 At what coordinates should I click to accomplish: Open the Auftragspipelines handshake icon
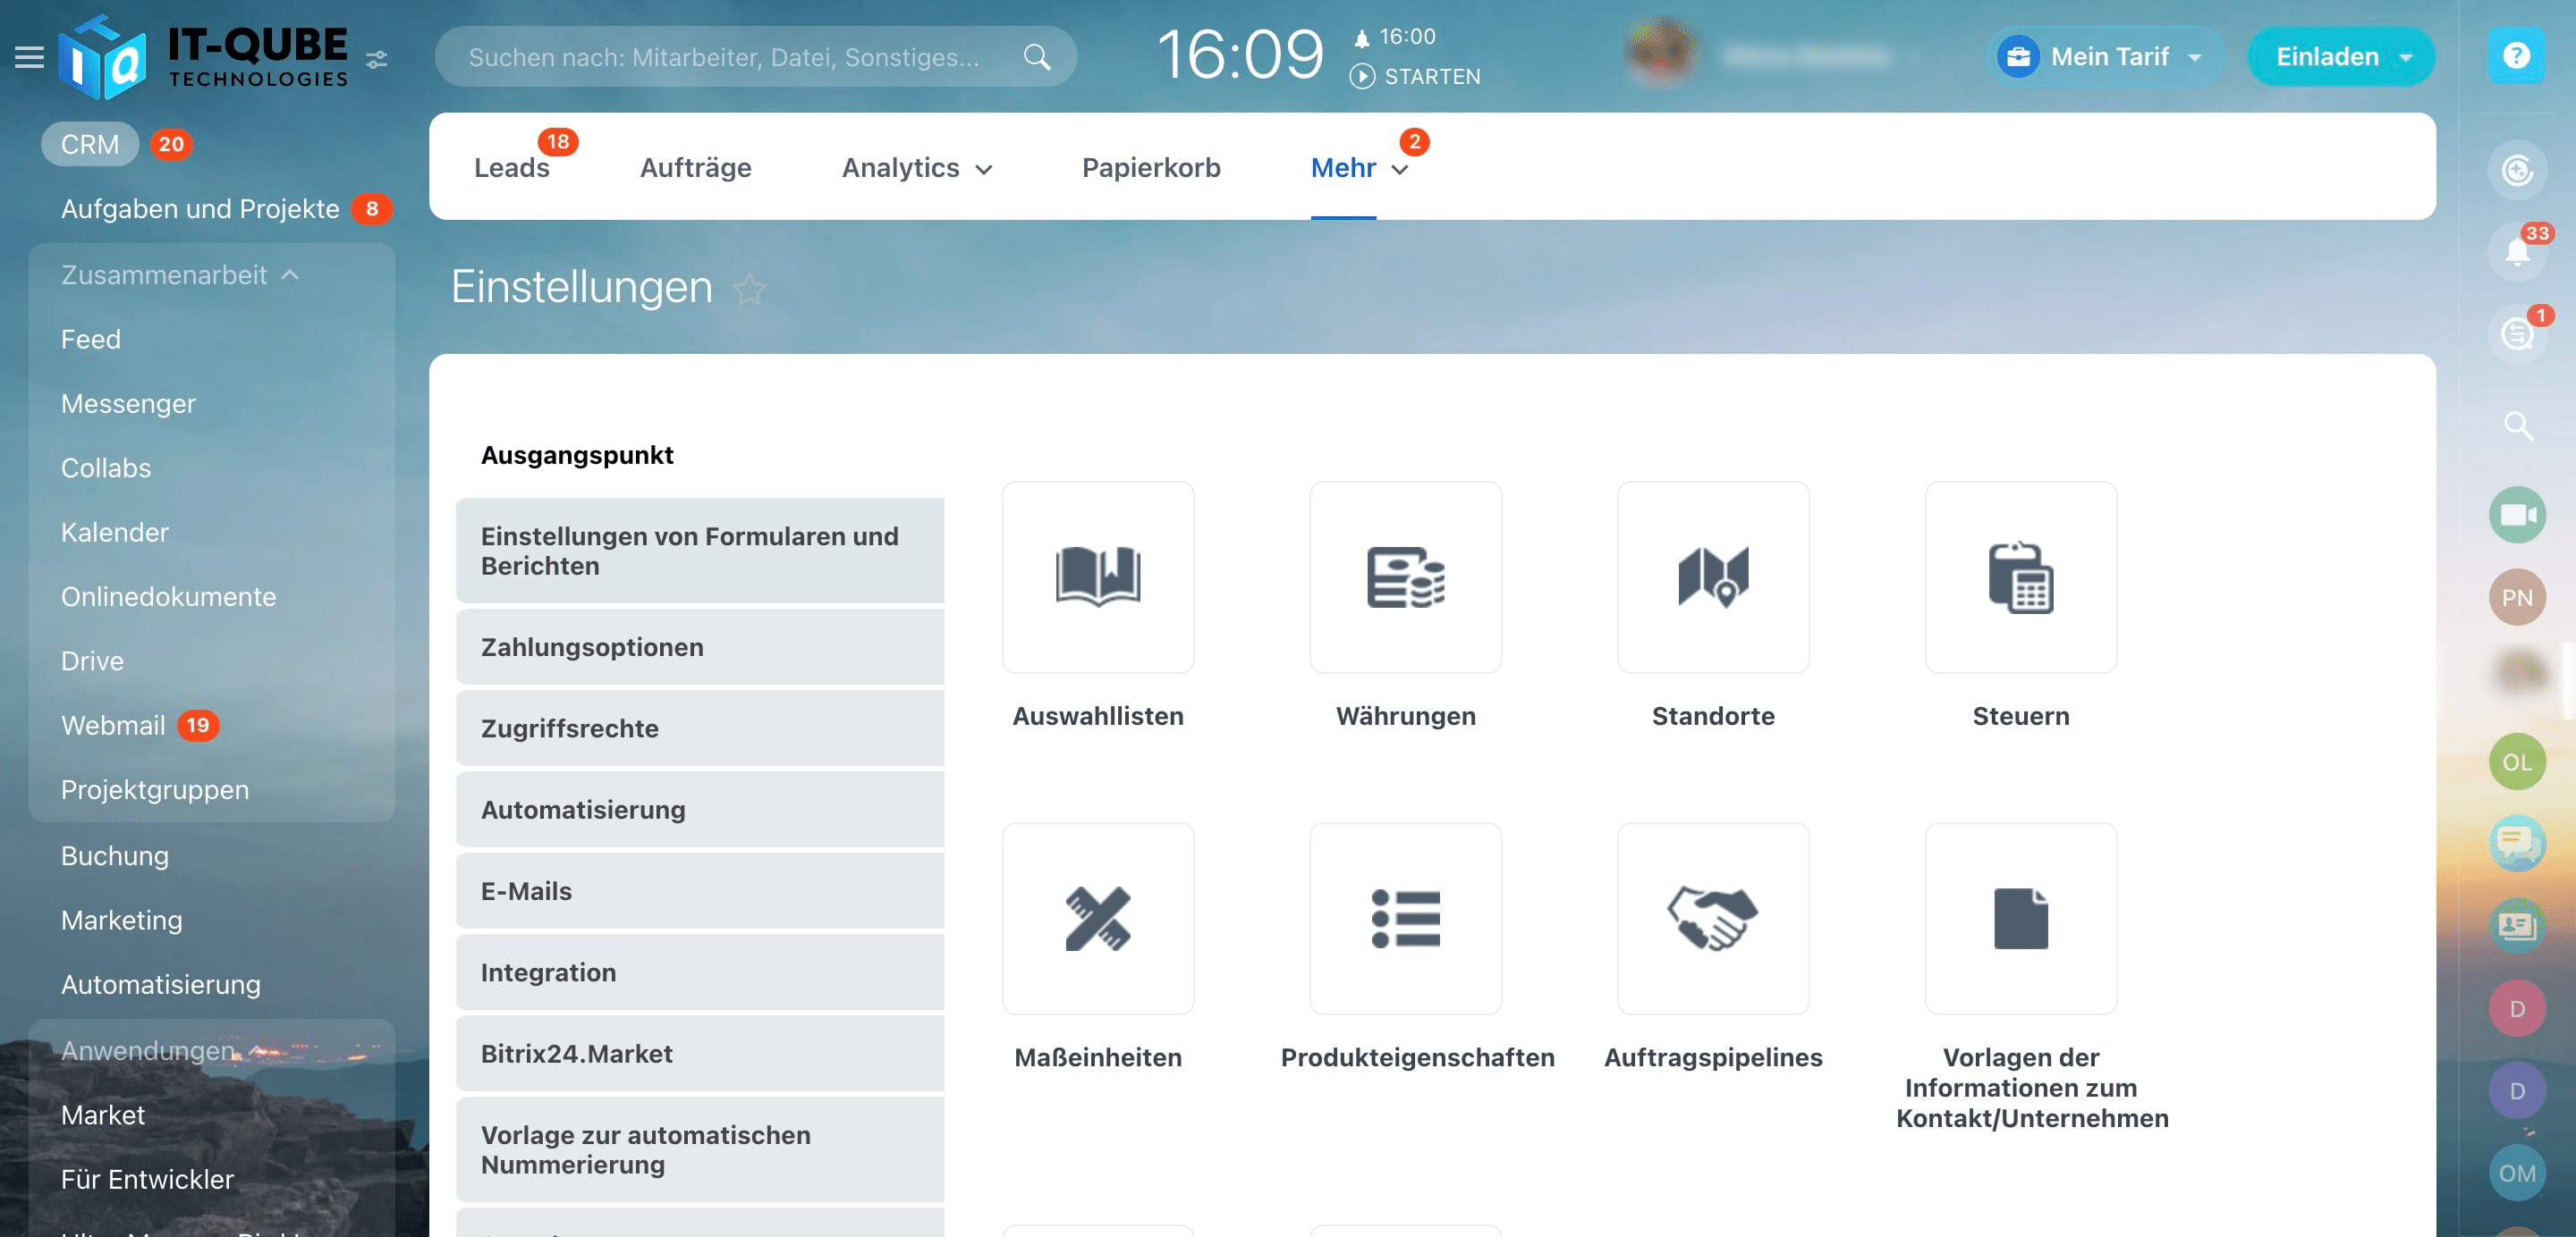pyautogui.click(x=1713, y=917)
